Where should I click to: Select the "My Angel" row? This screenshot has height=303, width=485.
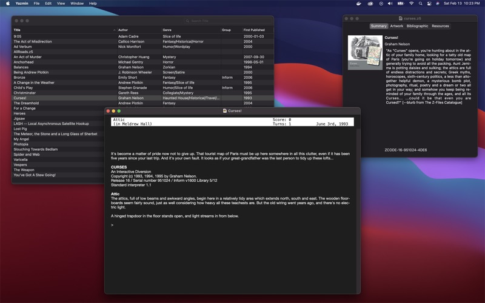[x=58, y=139]
